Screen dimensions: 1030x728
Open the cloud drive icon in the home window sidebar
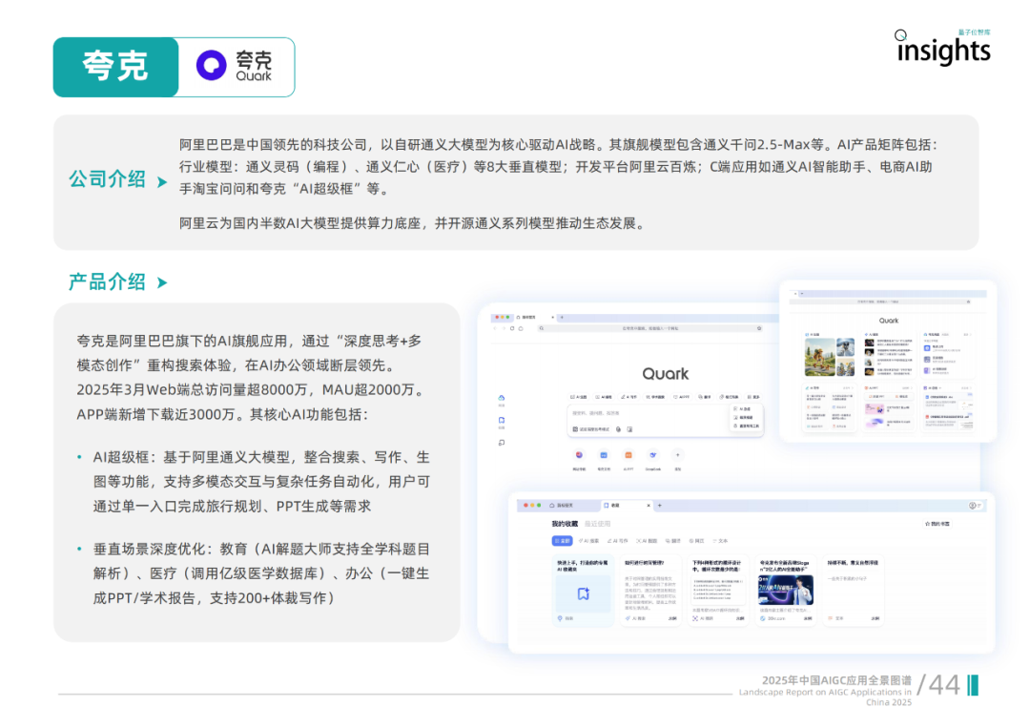pyautogui.click(x=502, y=398)
